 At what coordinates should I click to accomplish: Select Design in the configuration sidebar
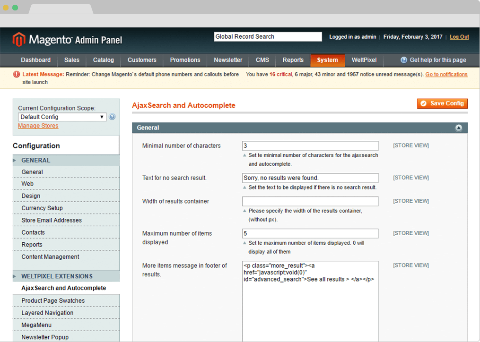(66, 196)
